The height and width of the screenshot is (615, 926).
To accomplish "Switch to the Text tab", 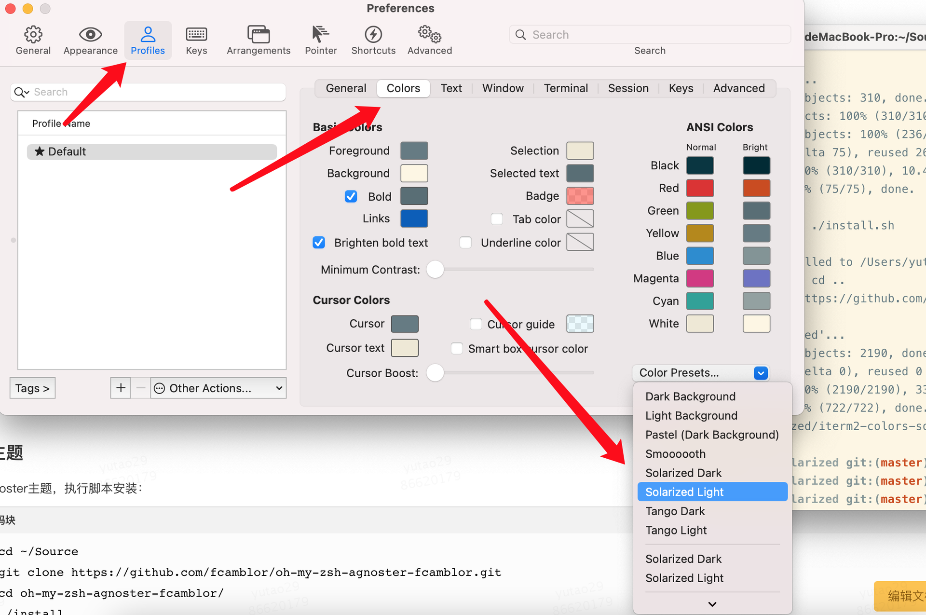I will pos(450,88).
